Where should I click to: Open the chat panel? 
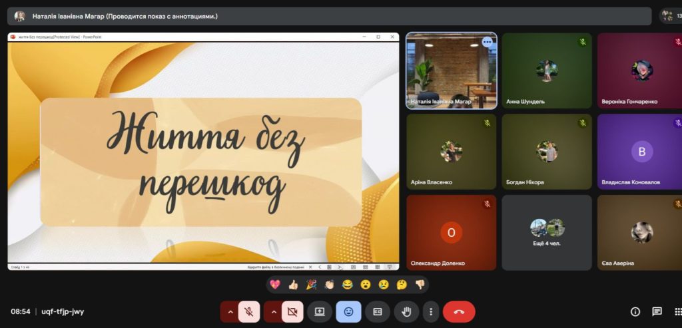[657, 311]
